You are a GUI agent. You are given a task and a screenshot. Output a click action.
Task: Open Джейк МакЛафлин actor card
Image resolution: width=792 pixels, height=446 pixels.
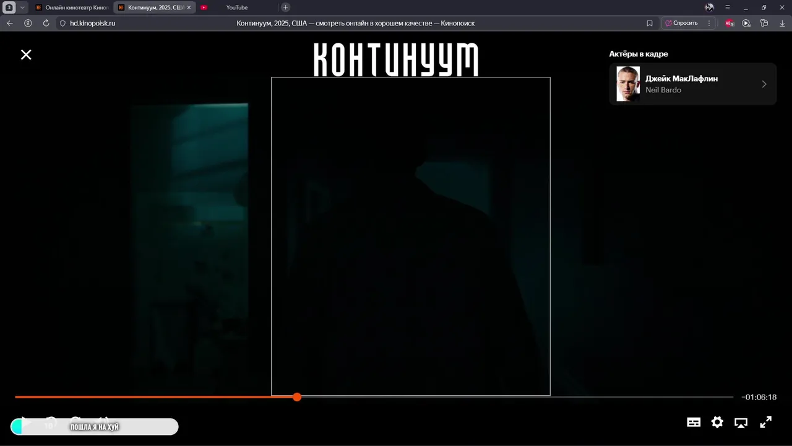pos(692,84)
